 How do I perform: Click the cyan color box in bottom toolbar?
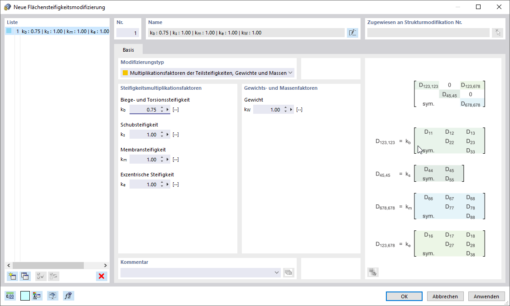point(25,296)
